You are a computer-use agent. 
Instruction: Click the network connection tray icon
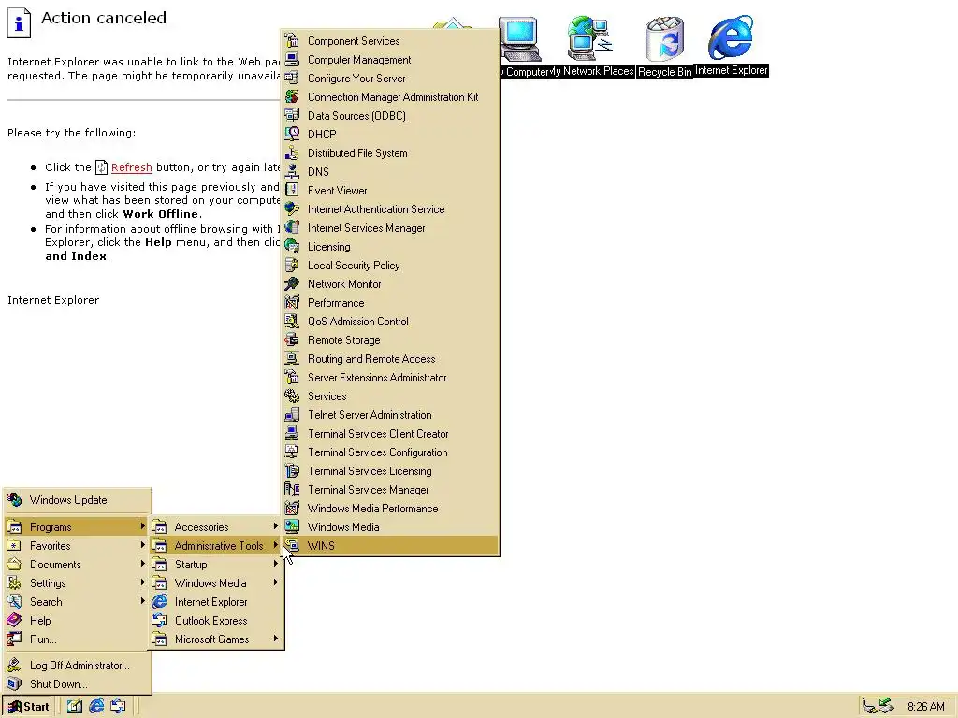click(x=869, y=707)
